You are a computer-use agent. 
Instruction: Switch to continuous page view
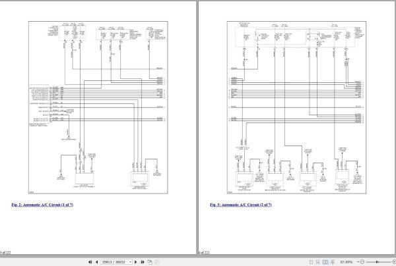pyautogui.click(x=318, y=262)
